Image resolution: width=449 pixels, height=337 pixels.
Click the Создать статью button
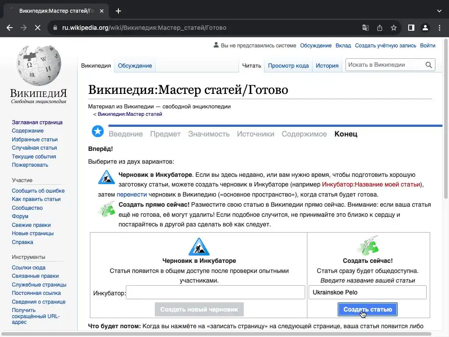pos(368,309)
